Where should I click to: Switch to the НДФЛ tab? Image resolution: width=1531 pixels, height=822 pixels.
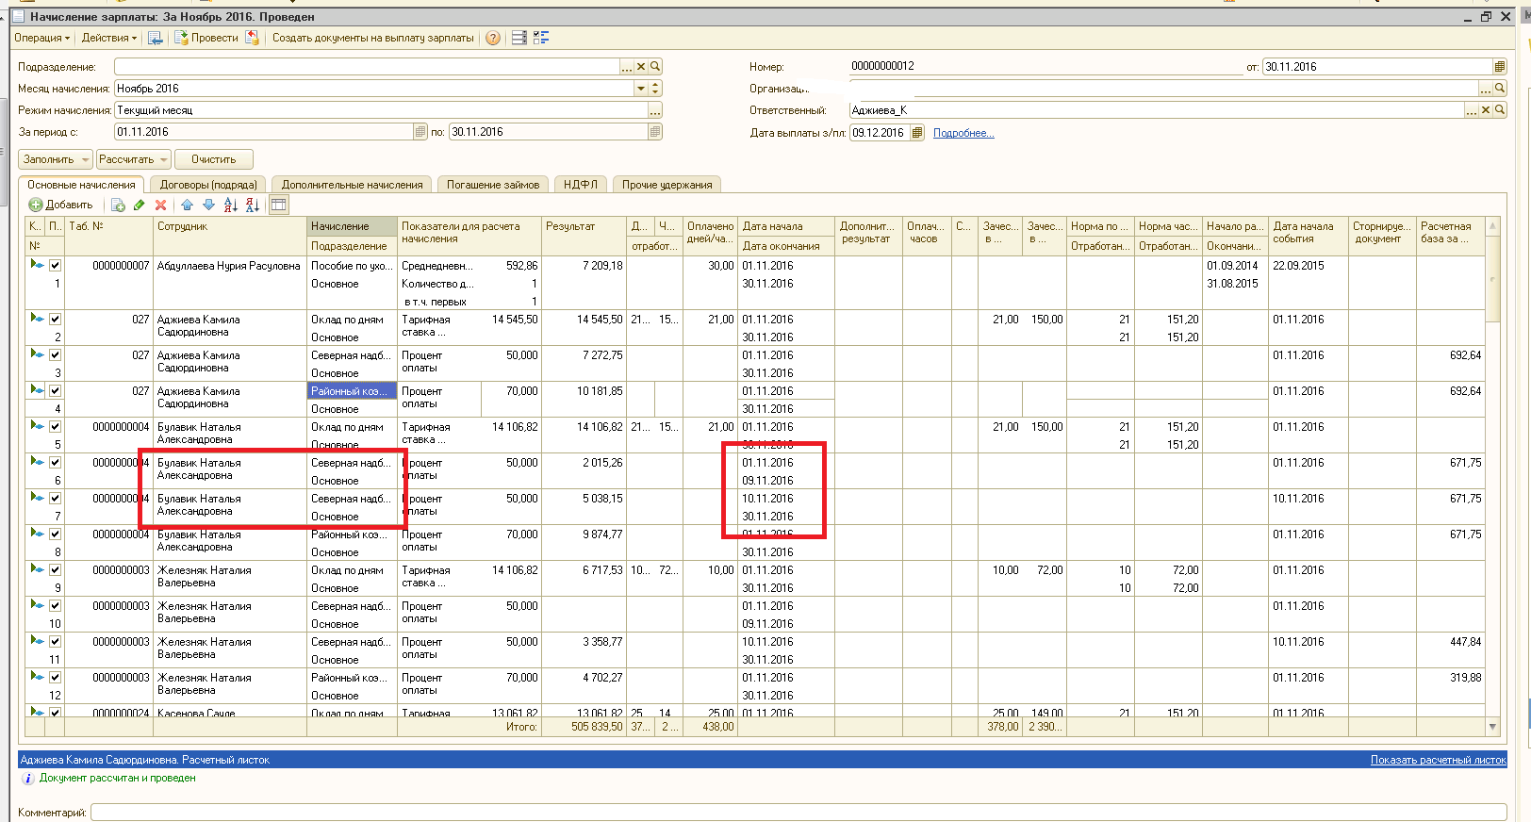[581, 185]
